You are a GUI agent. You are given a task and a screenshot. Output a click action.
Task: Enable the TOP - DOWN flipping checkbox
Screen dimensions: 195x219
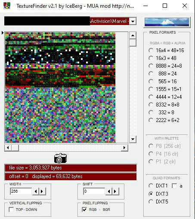(x=11, y=210)
